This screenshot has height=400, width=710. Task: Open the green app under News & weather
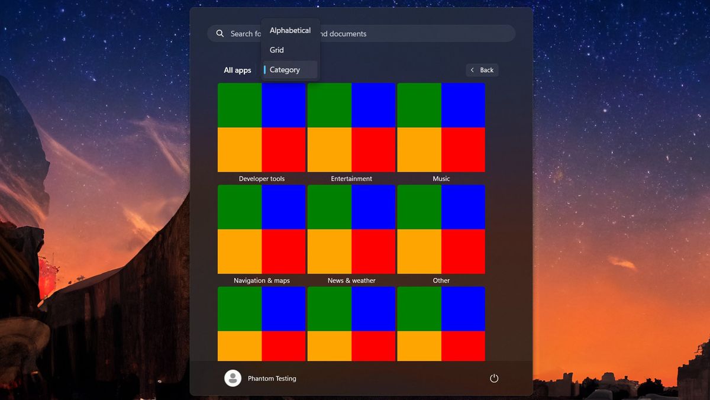click(329, 206)
